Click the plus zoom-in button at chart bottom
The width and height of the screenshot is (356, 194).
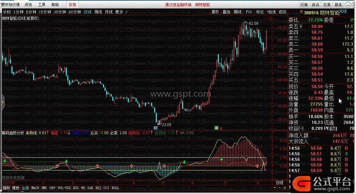click(275, 188)
